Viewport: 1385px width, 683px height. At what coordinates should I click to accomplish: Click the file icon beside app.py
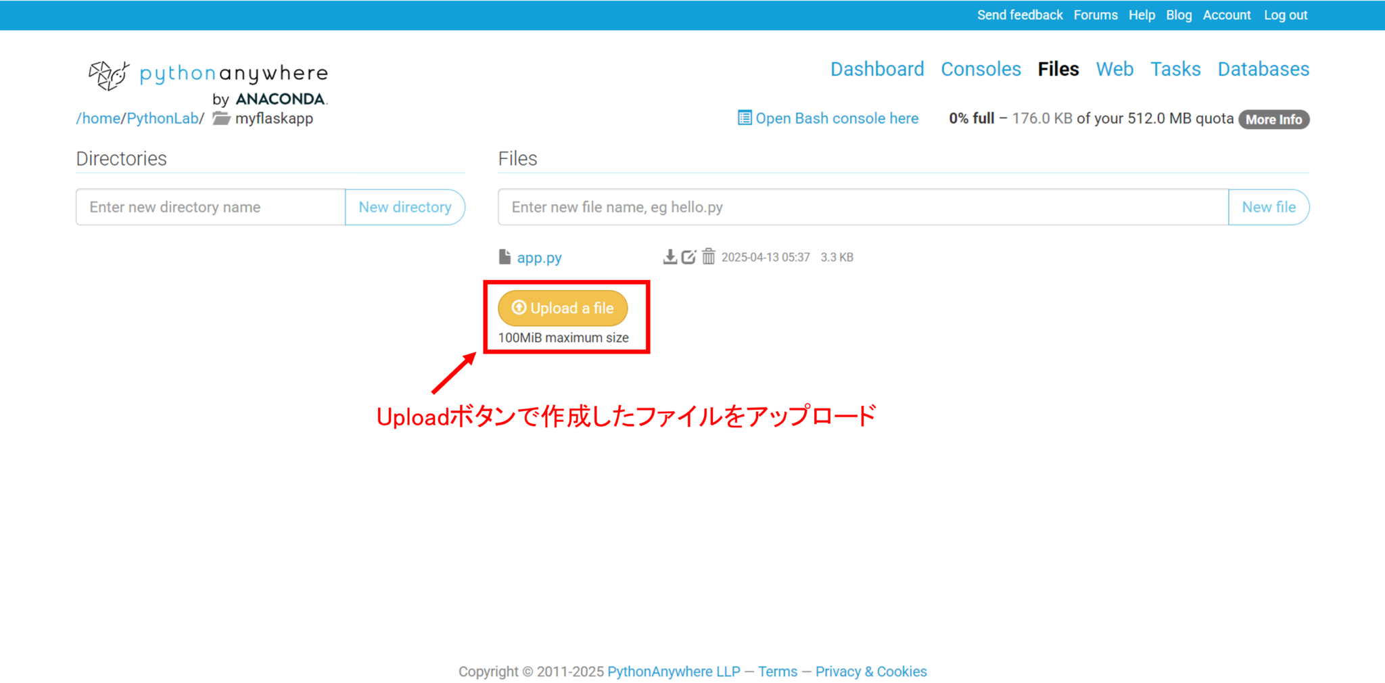[504, 257]
